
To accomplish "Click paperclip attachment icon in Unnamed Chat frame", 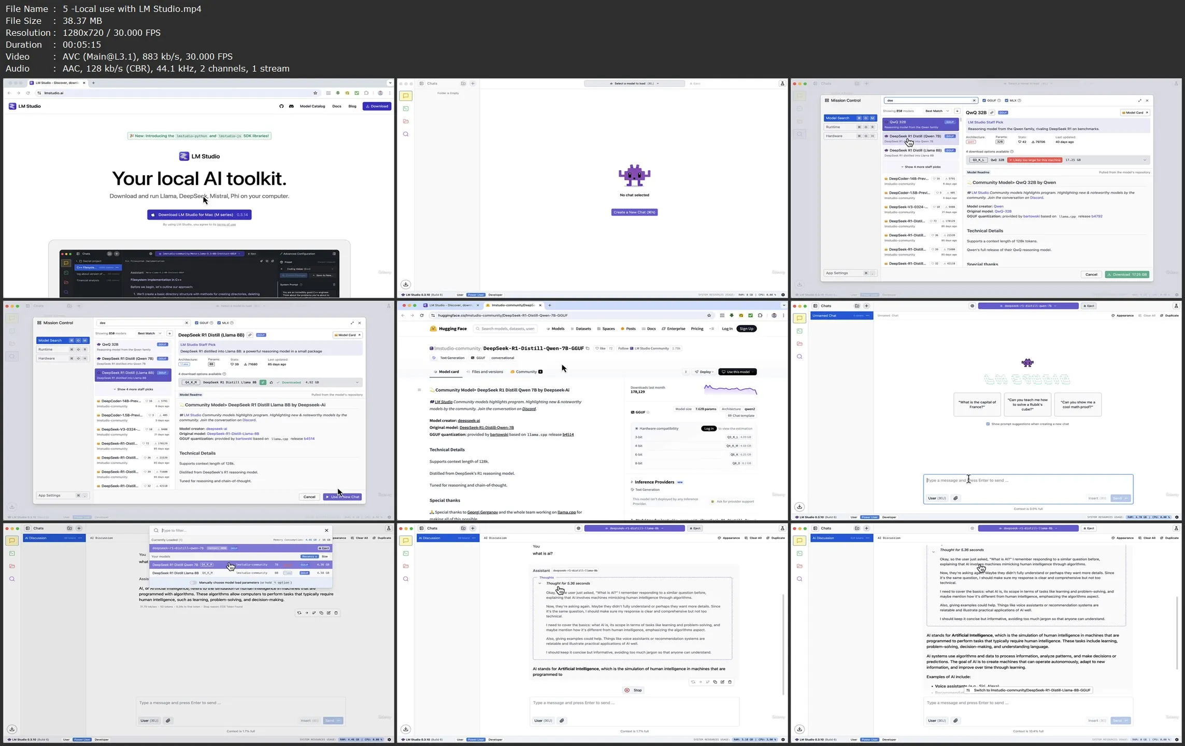I will 955,498.
